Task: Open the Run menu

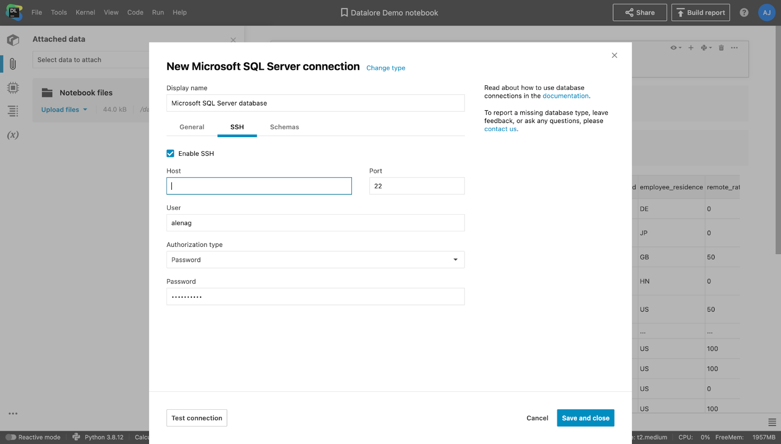Action: coord(158,13)
